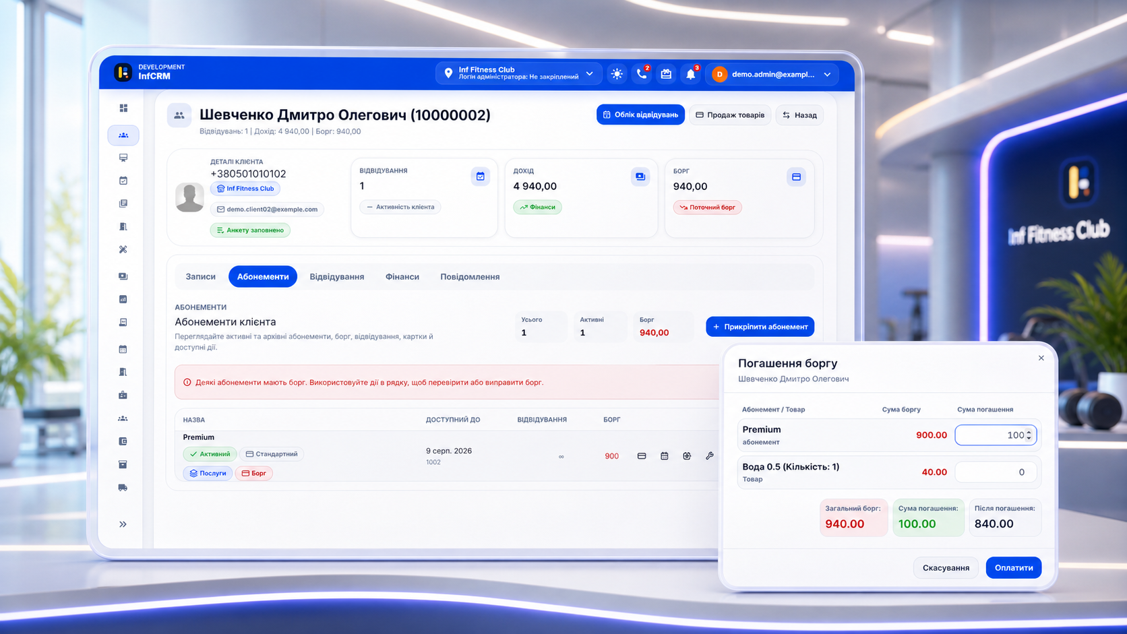1127x634 pixels.
Task: Select the Абонементи tab
Action: 263,277
